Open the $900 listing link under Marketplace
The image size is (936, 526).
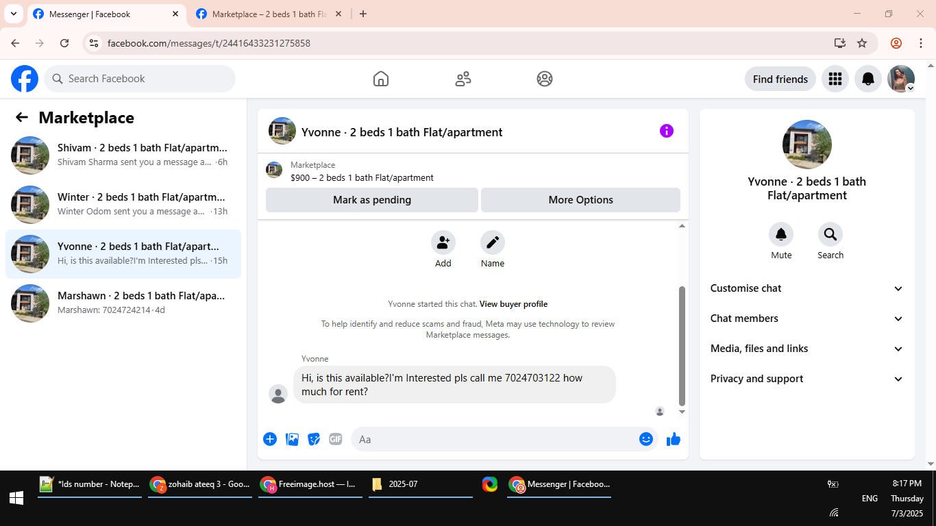click(x=362, y=177)
